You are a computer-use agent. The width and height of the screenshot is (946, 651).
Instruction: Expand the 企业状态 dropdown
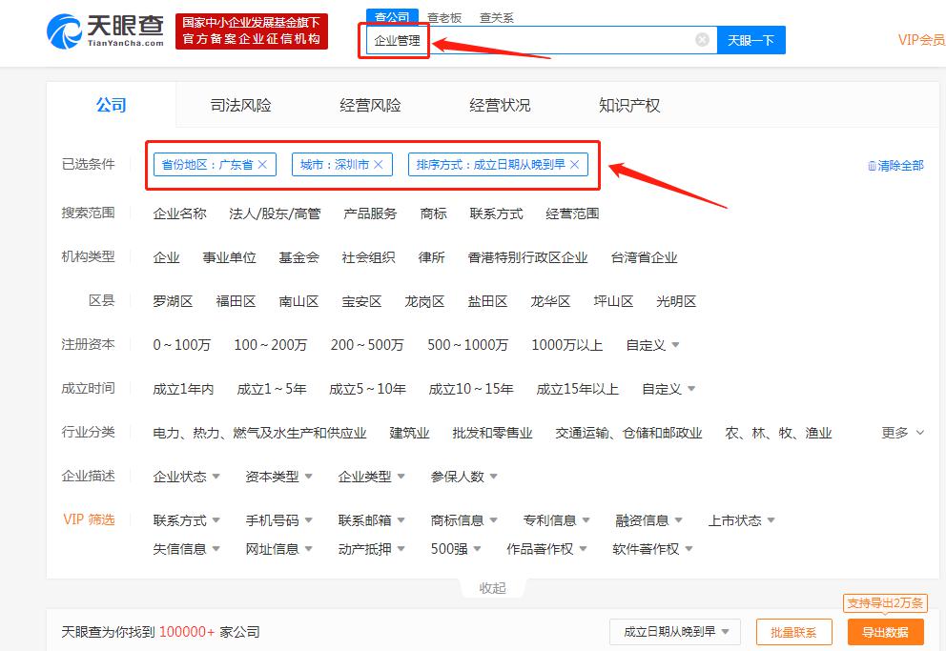pos(186,477)
